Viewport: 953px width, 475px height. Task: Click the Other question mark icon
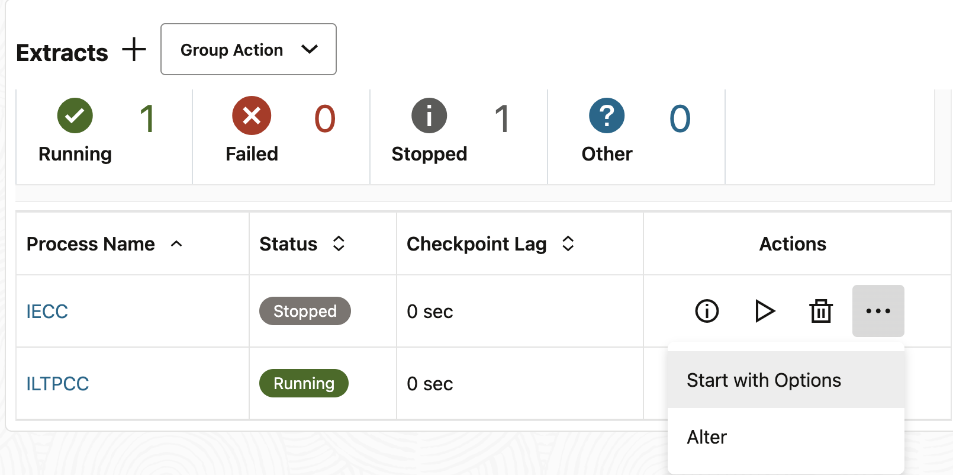click(x=607, y=115)
